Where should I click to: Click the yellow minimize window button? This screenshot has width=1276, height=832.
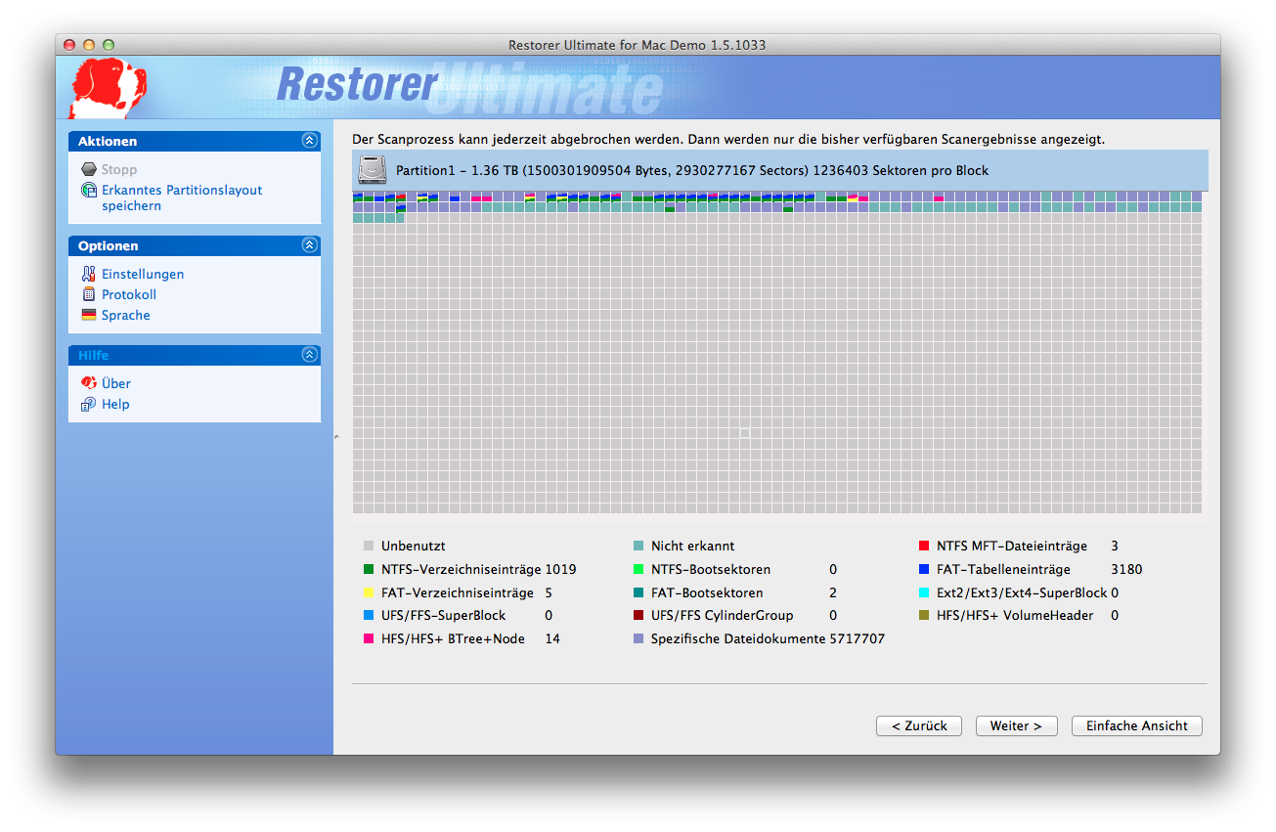89,45
